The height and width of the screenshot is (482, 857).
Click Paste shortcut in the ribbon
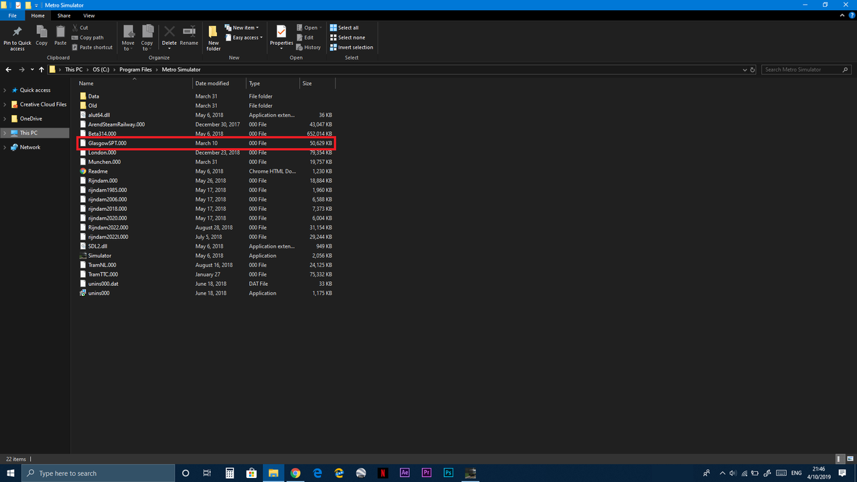92,48
